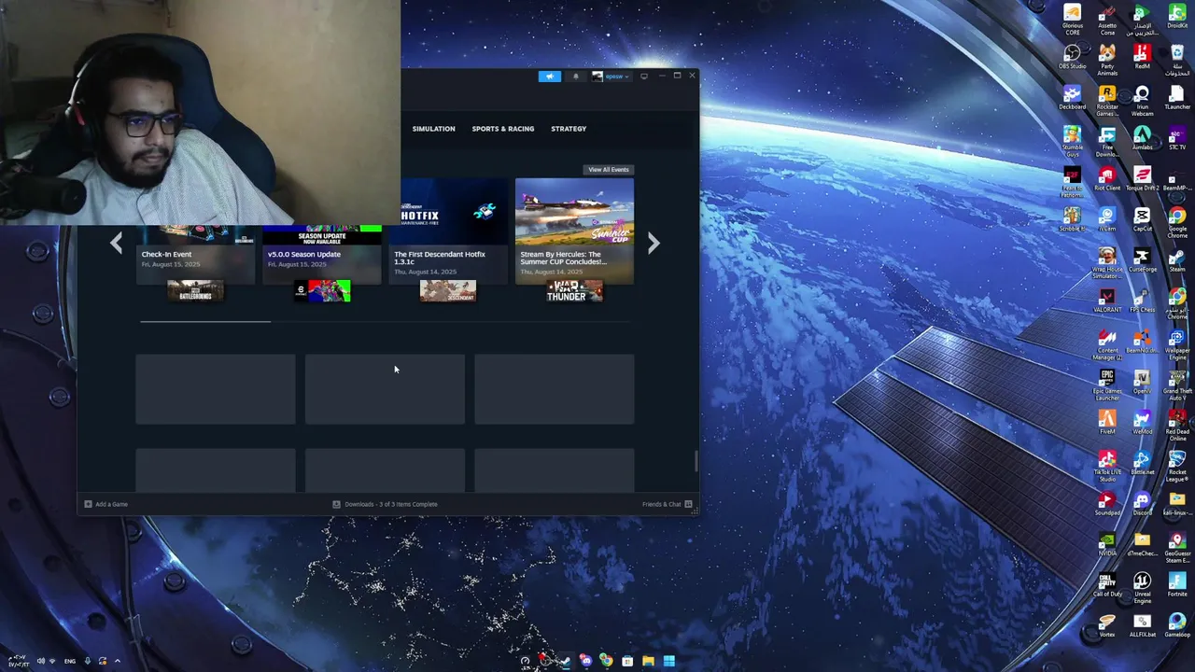Go to previous events carousel page arrow

click(116, 244)
